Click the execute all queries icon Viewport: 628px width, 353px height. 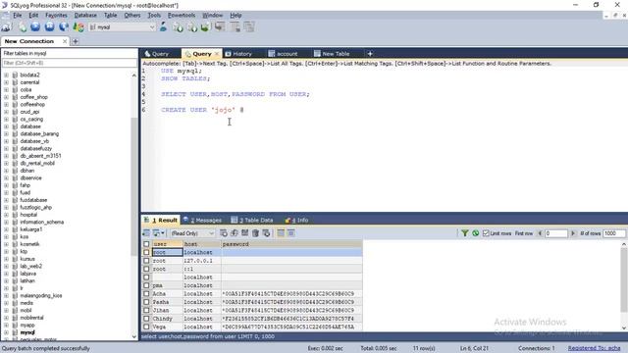pyautogui.click(x=50, y=27)
